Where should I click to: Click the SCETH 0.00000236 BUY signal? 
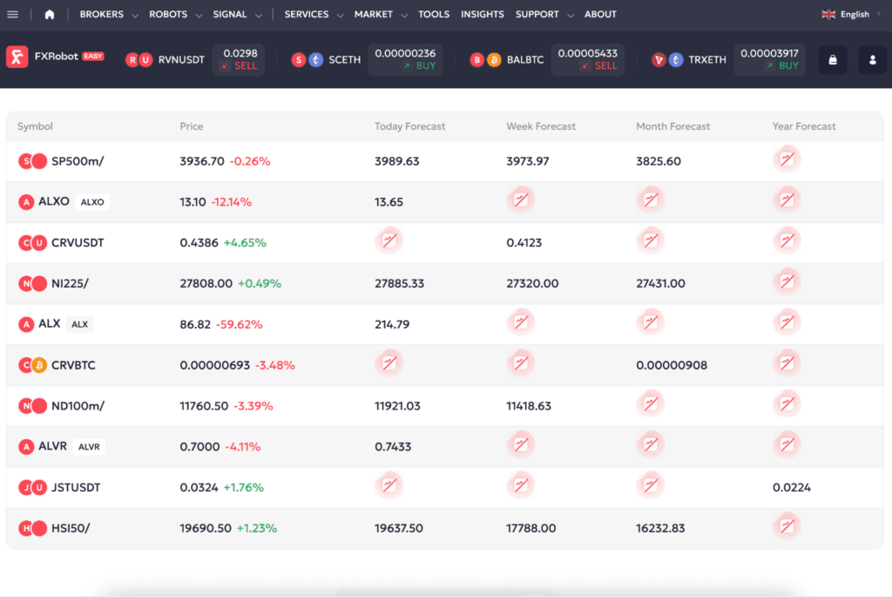click(x=405, y=60)
